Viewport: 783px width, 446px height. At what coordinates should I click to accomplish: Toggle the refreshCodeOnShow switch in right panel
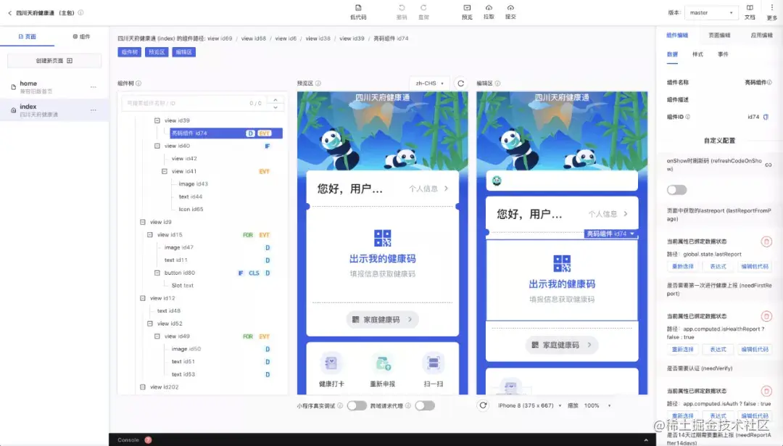pos(676,189)
